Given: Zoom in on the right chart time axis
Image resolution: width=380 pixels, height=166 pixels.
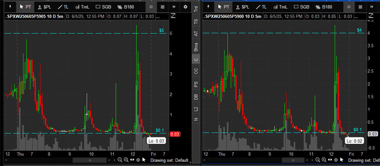Looking at the screenshot, I should coord(323,160).
